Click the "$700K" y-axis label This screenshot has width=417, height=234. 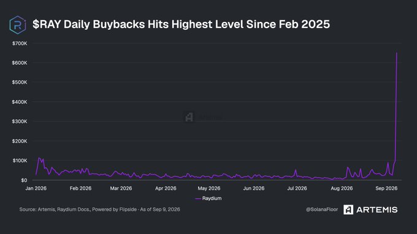[x=20, y=43]
